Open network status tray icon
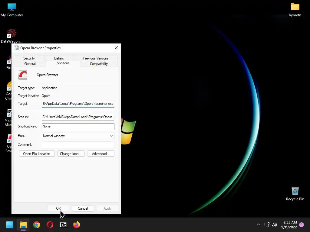Viewport: 310px width, 232px height. pyautogui.click(x=267, y=225)
